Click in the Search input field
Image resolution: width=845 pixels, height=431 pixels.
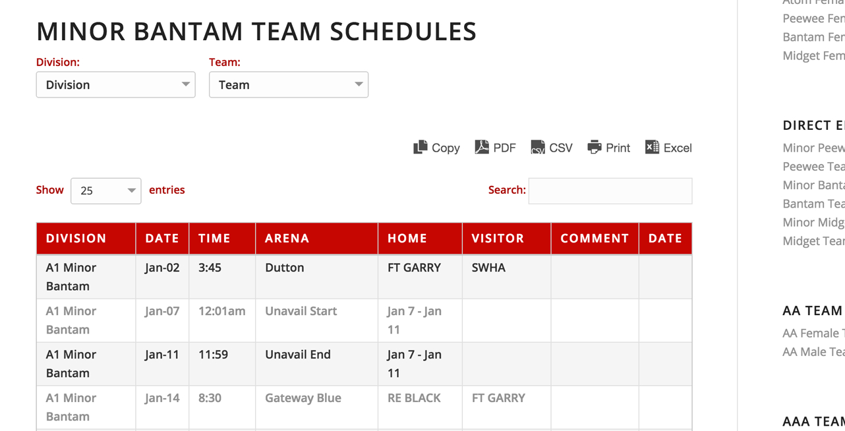pyautogui.click(x=610, y=191)
